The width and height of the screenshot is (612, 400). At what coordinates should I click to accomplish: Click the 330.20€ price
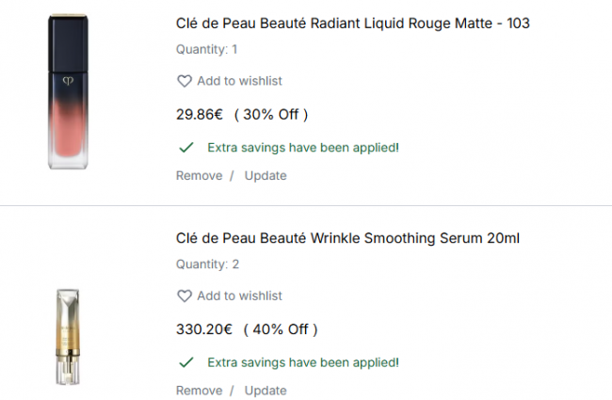click(x=204, y=329)
